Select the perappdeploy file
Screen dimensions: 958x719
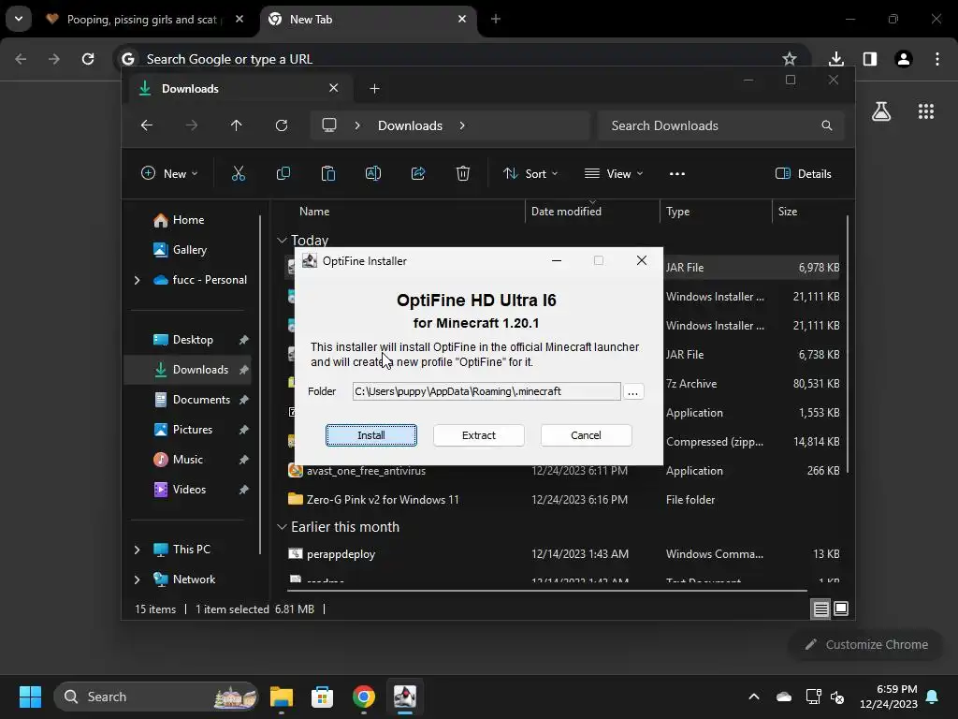pyautogui.click(x=341, y=554)
